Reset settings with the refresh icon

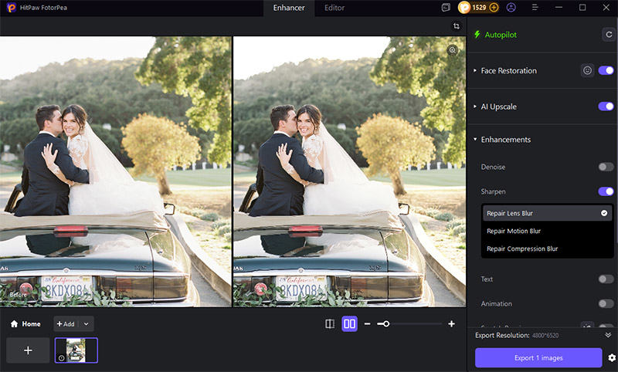click(609, 35)
